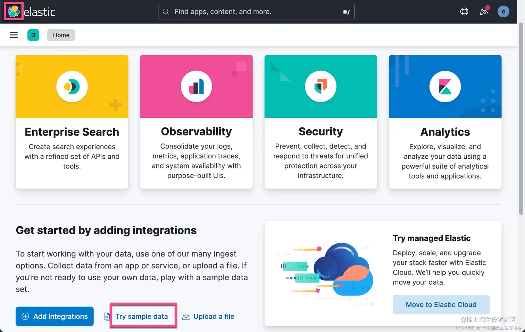
Task: Click the cloud illustration in managed Elastic panel
Action: pos(325,273)
